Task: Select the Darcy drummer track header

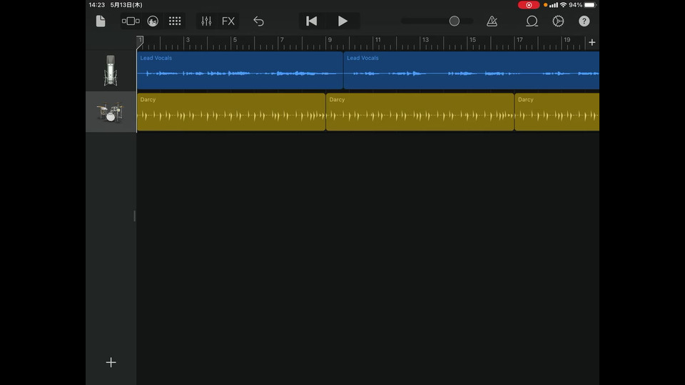Action: (111, 112)
